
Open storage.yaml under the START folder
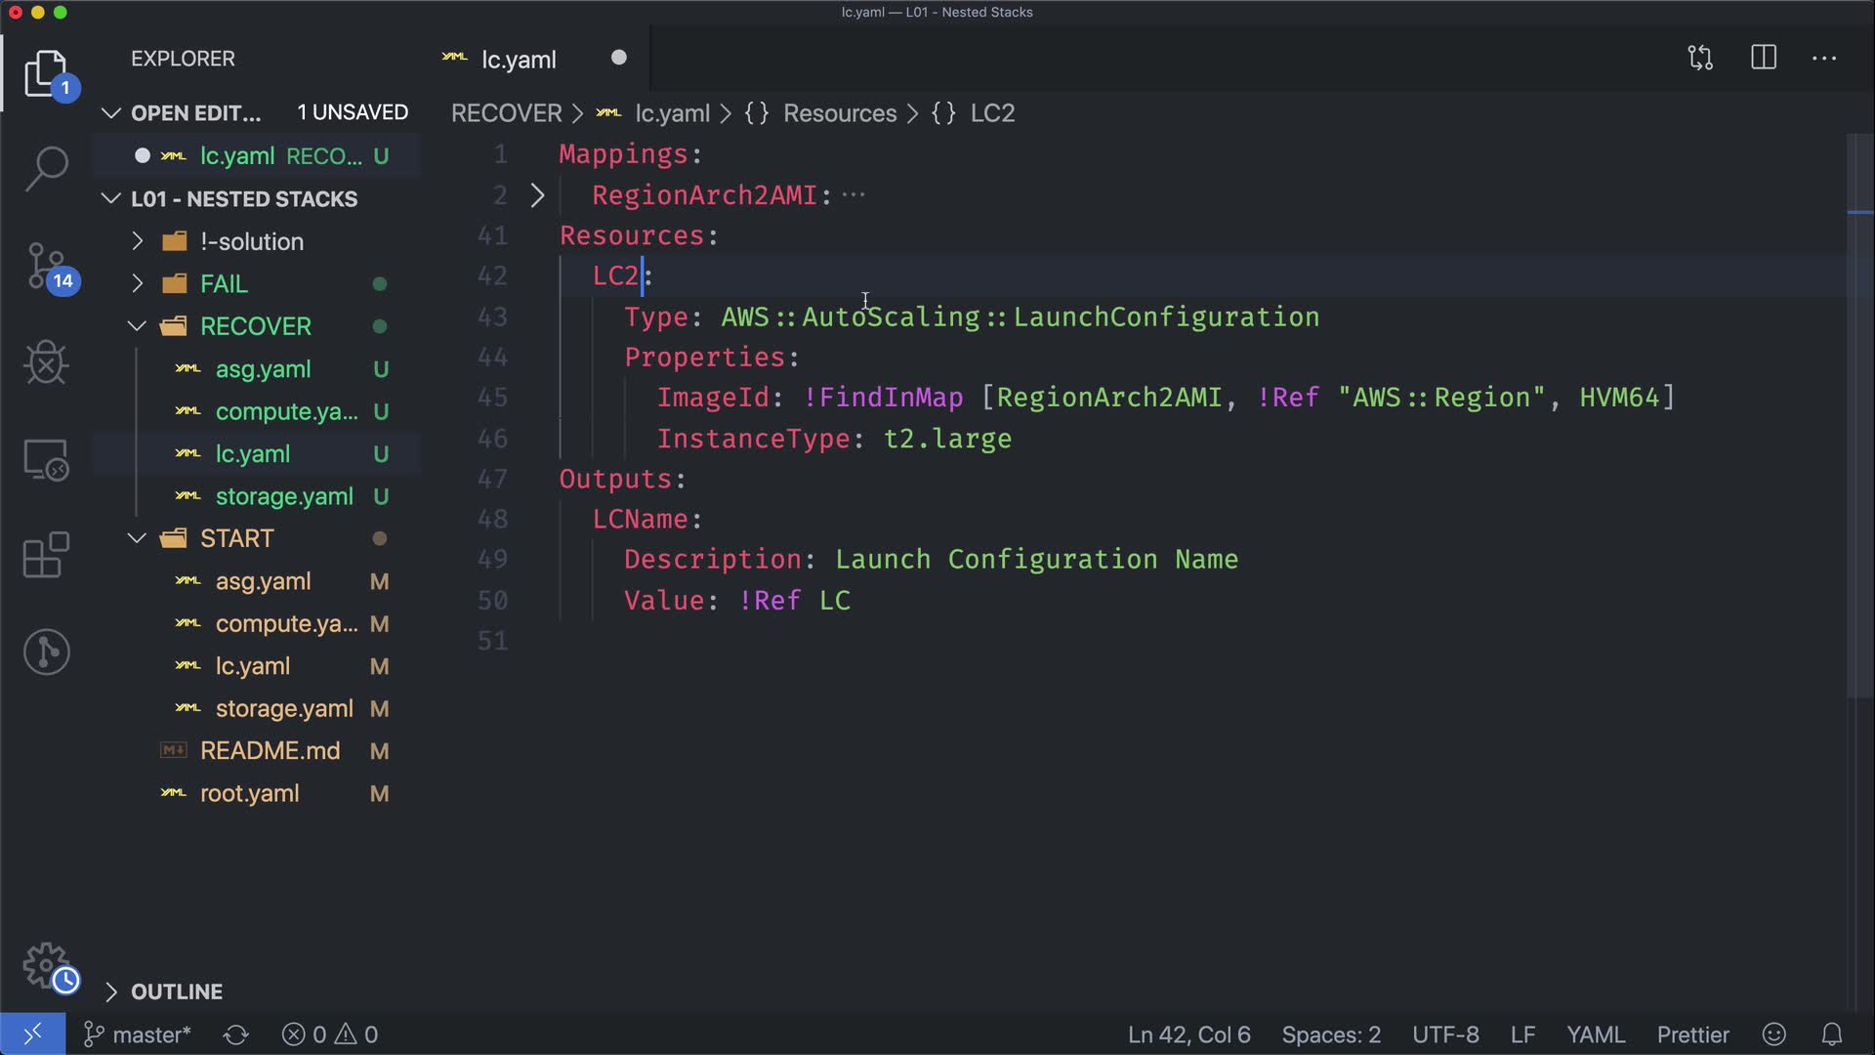point(283,708)
